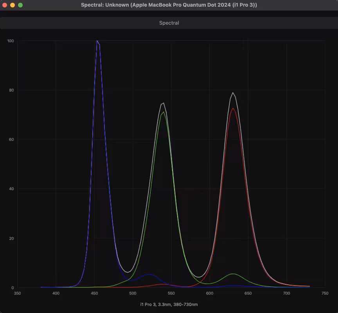Viewport: 338px width, 313px height.
Task: Click the blue curve peak near 450nm
Action: click(97, 41)
